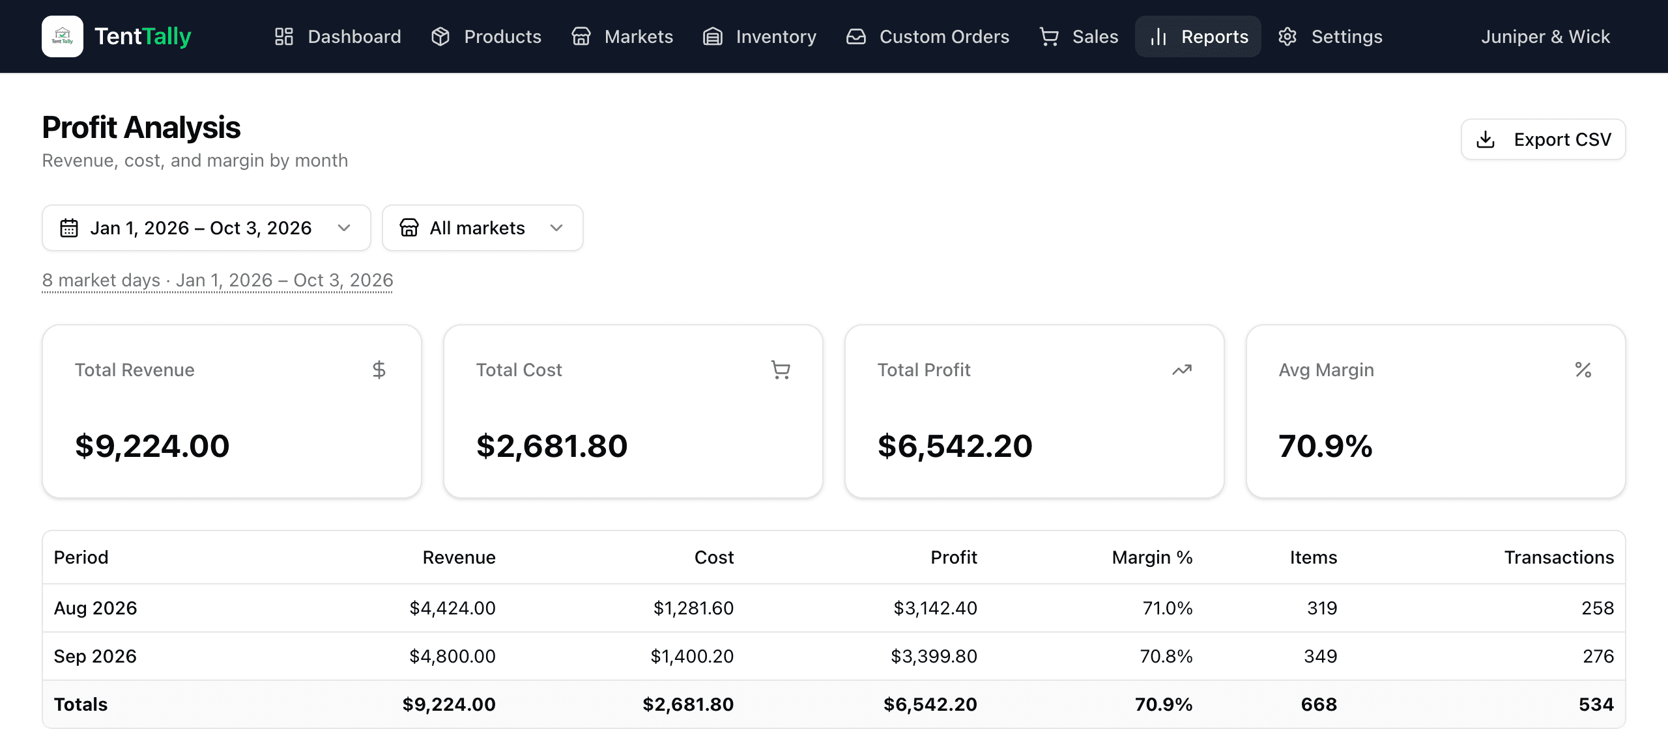Click the Settings gear icon
The image size is (1668, 755).
click(x=1287, y=36)
